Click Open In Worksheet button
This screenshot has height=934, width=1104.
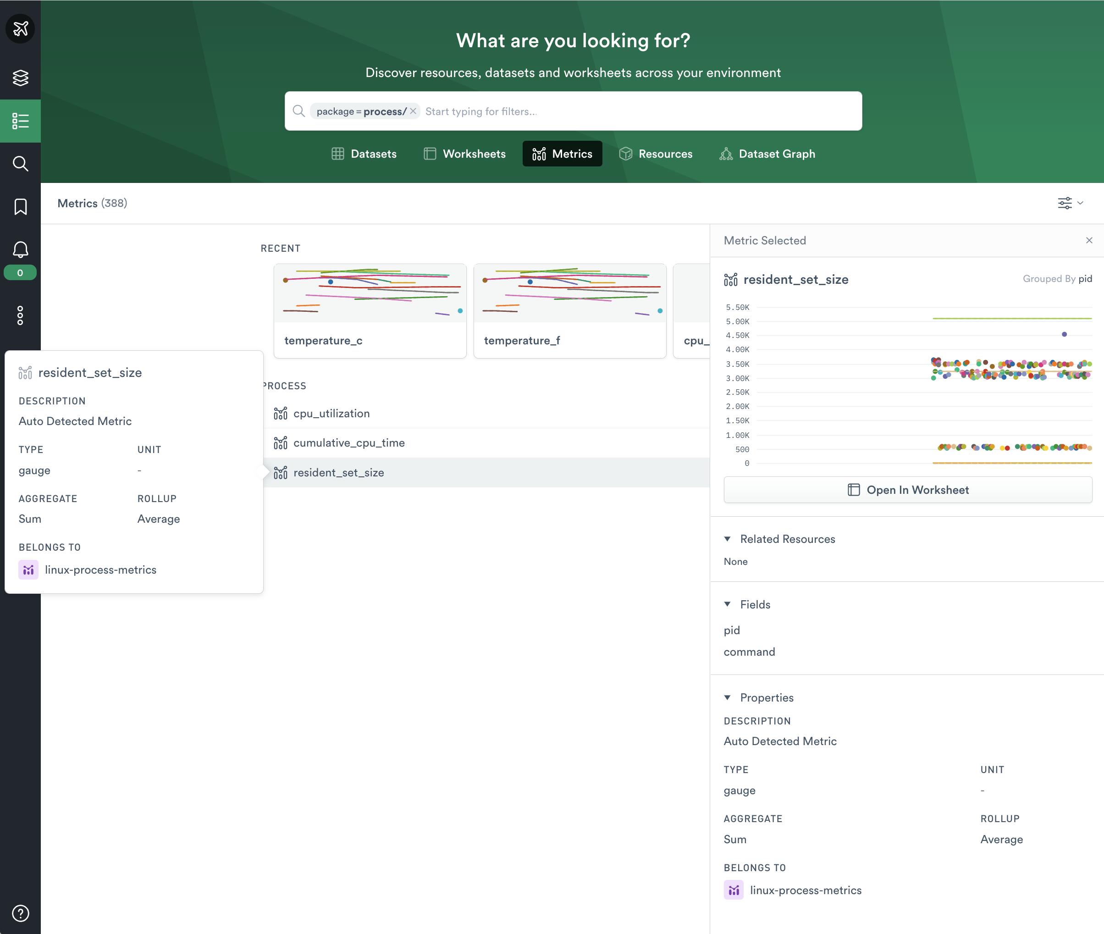908,490
